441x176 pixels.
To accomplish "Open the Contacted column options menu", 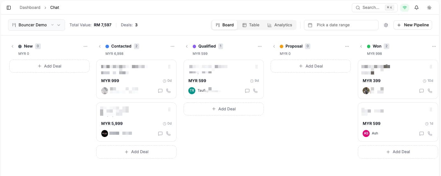I will click(x=172, y=46).
